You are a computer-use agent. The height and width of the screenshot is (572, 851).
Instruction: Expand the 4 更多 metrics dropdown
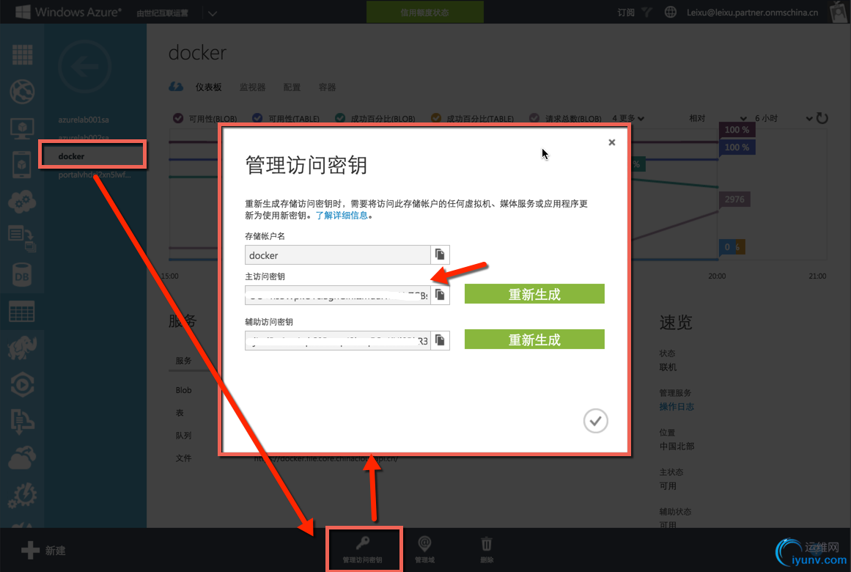point(628,118)
